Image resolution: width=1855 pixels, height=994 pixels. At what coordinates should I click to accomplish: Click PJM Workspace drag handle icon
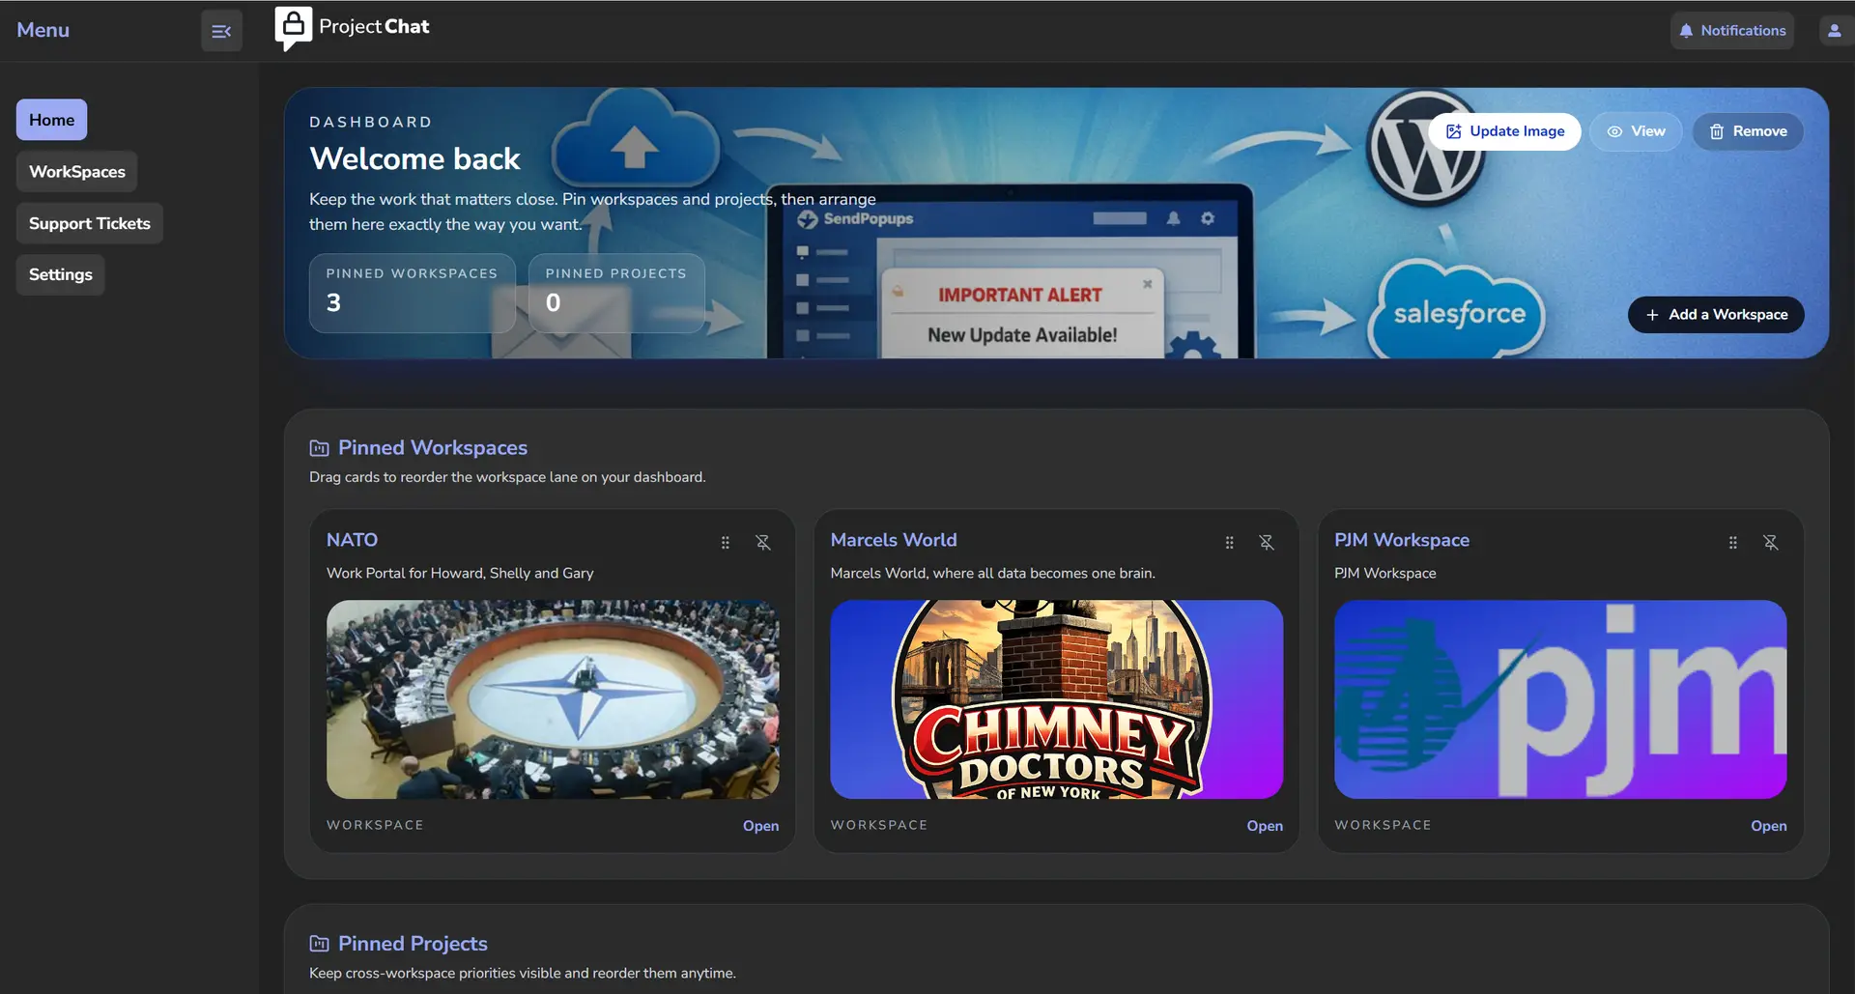(x=1732, y=543)
